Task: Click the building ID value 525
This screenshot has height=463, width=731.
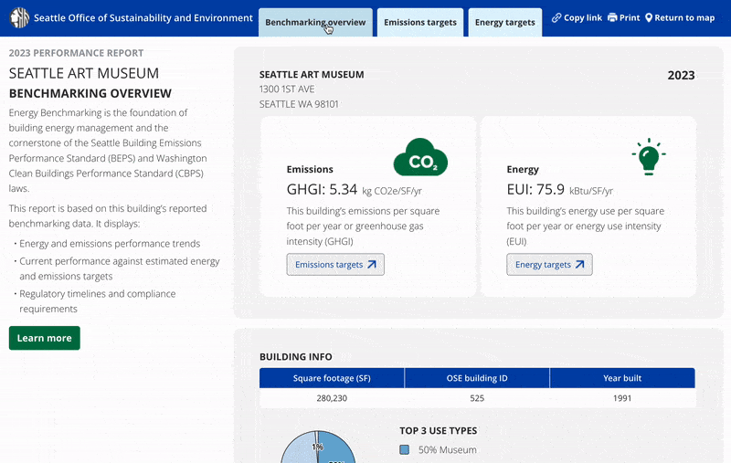Action: 477,398
